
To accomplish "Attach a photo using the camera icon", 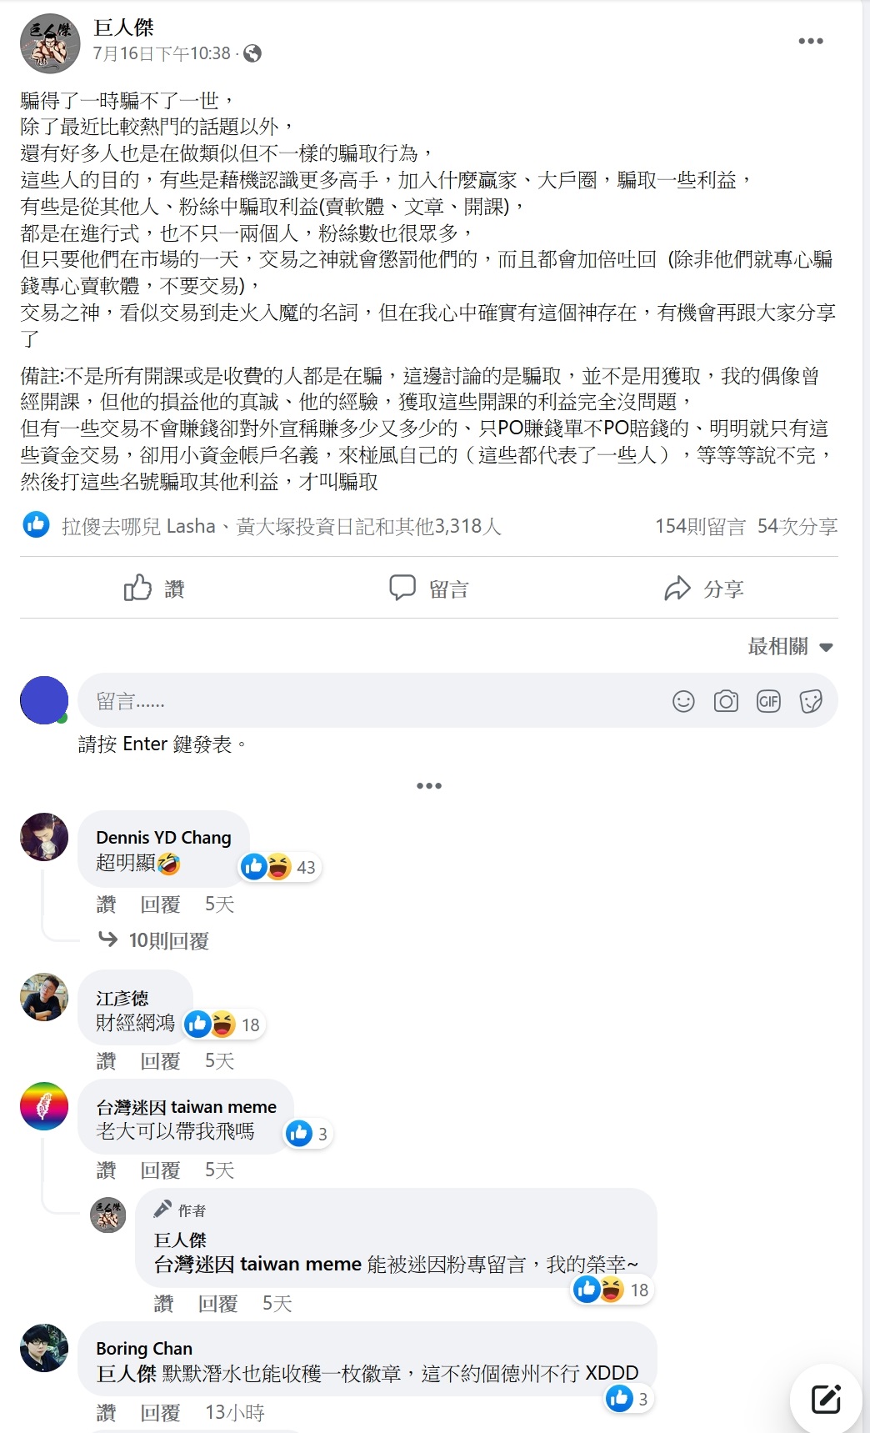I will [726, 701].
